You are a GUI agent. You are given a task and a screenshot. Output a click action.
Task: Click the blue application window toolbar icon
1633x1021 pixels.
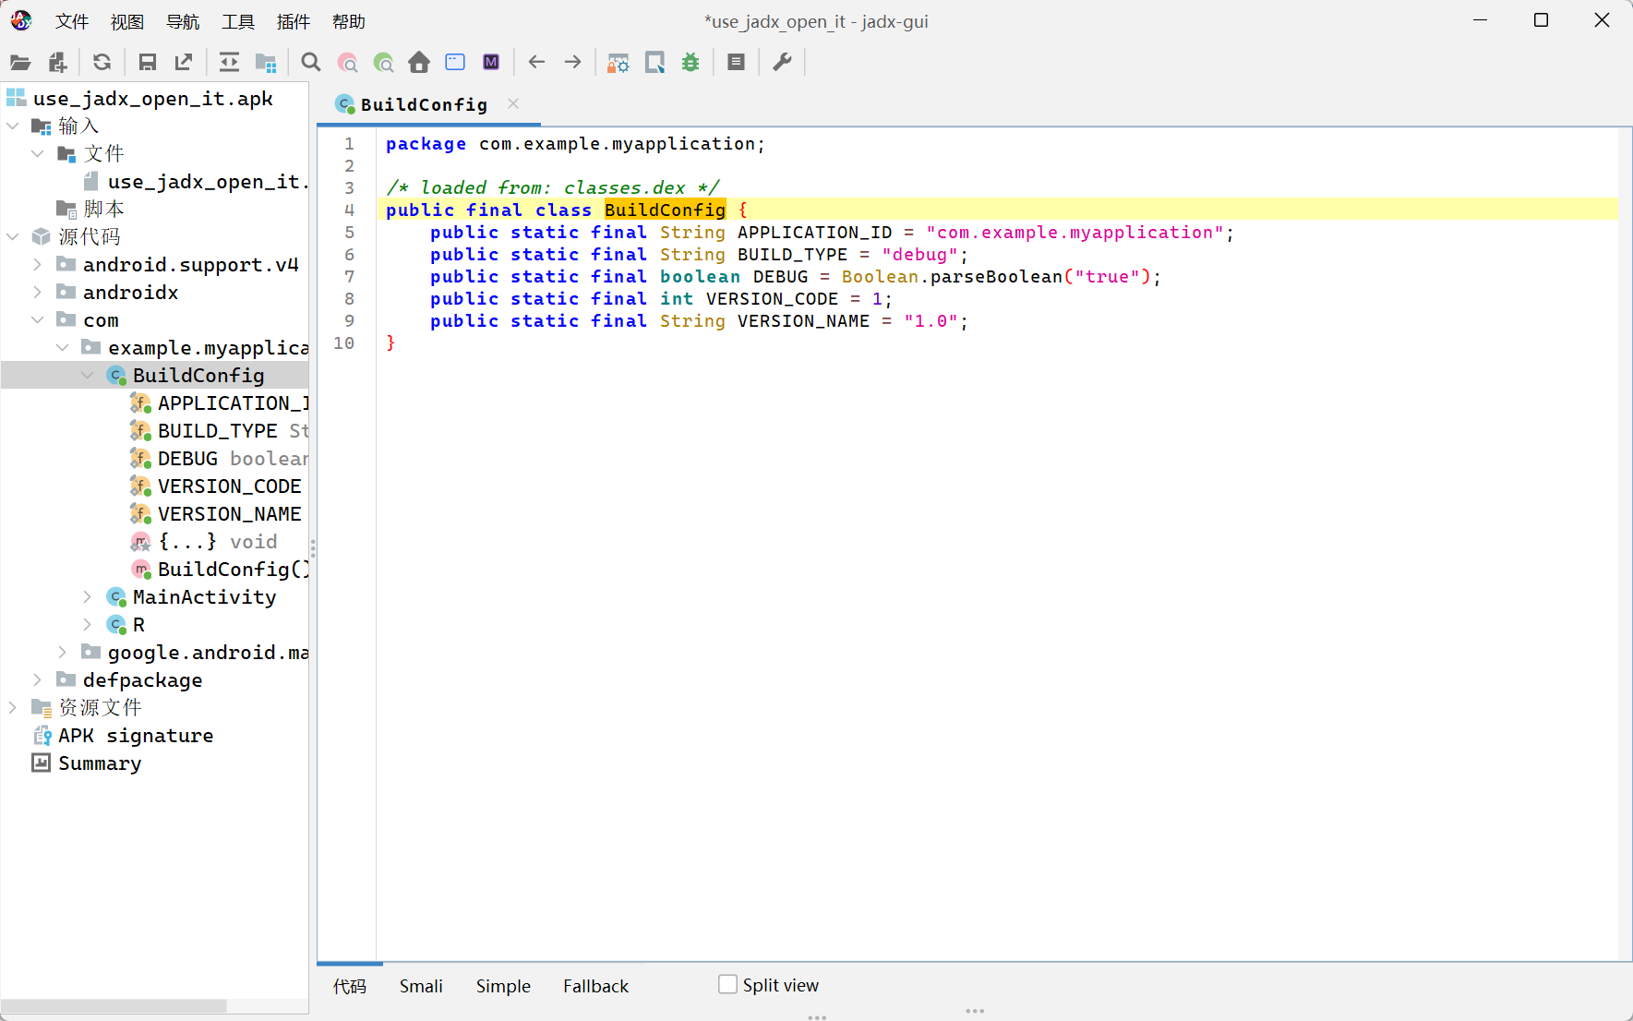(455, 62)
